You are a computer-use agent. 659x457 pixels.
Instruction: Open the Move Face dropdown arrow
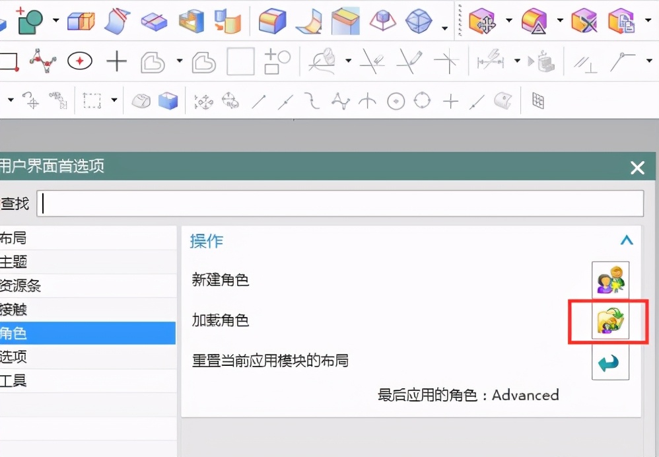tap(509, 20)
